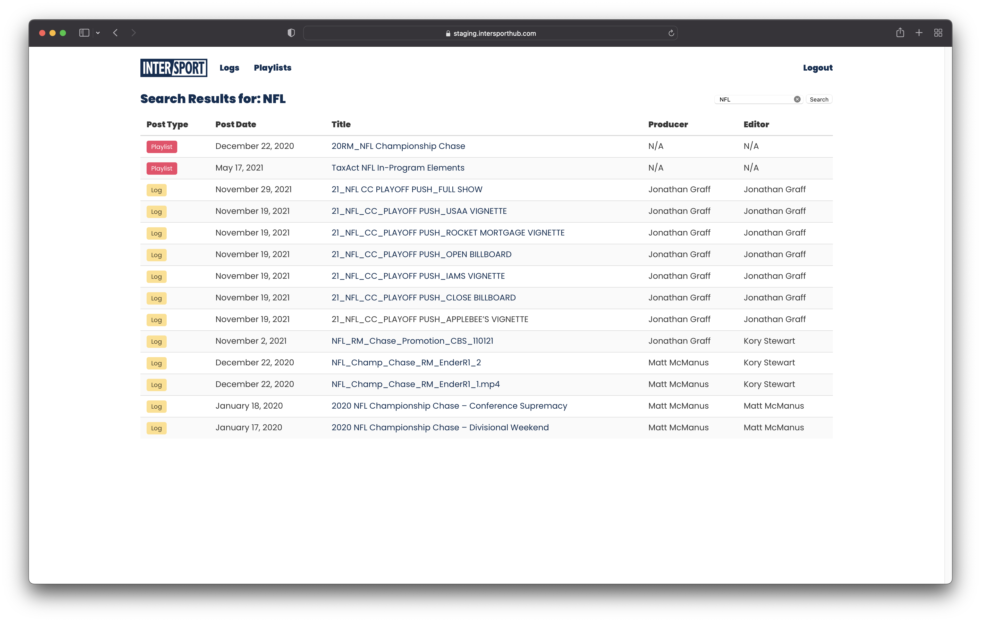This screenshot has height=622, width=981.
Task: Open the USAA VIGNETTE log entry
Action: pos(419,211)
